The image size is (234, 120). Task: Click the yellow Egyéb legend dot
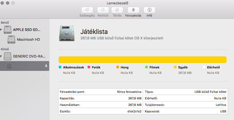tap(175, 67)
